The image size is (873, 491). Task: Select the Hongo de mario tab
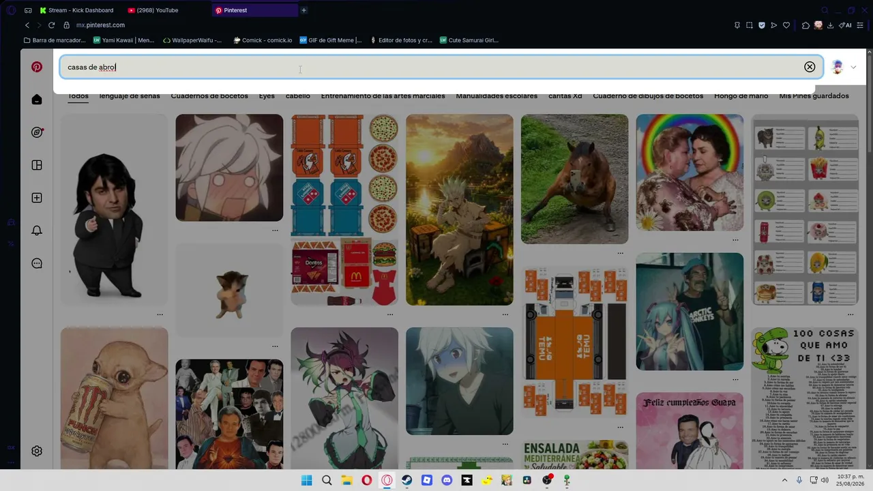(741, 96)
